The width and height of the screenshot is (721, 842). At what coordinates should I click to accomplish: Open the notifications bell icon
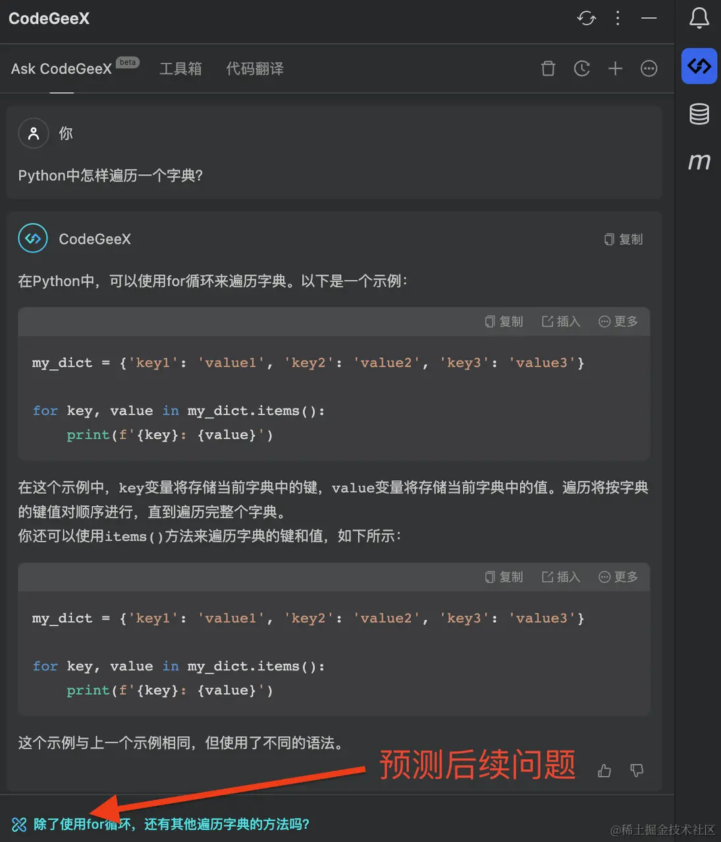(x=699, y=18)
